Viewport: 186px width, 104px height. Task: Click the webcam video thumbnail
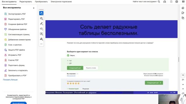pyautogui.click(x=172, y=99)
